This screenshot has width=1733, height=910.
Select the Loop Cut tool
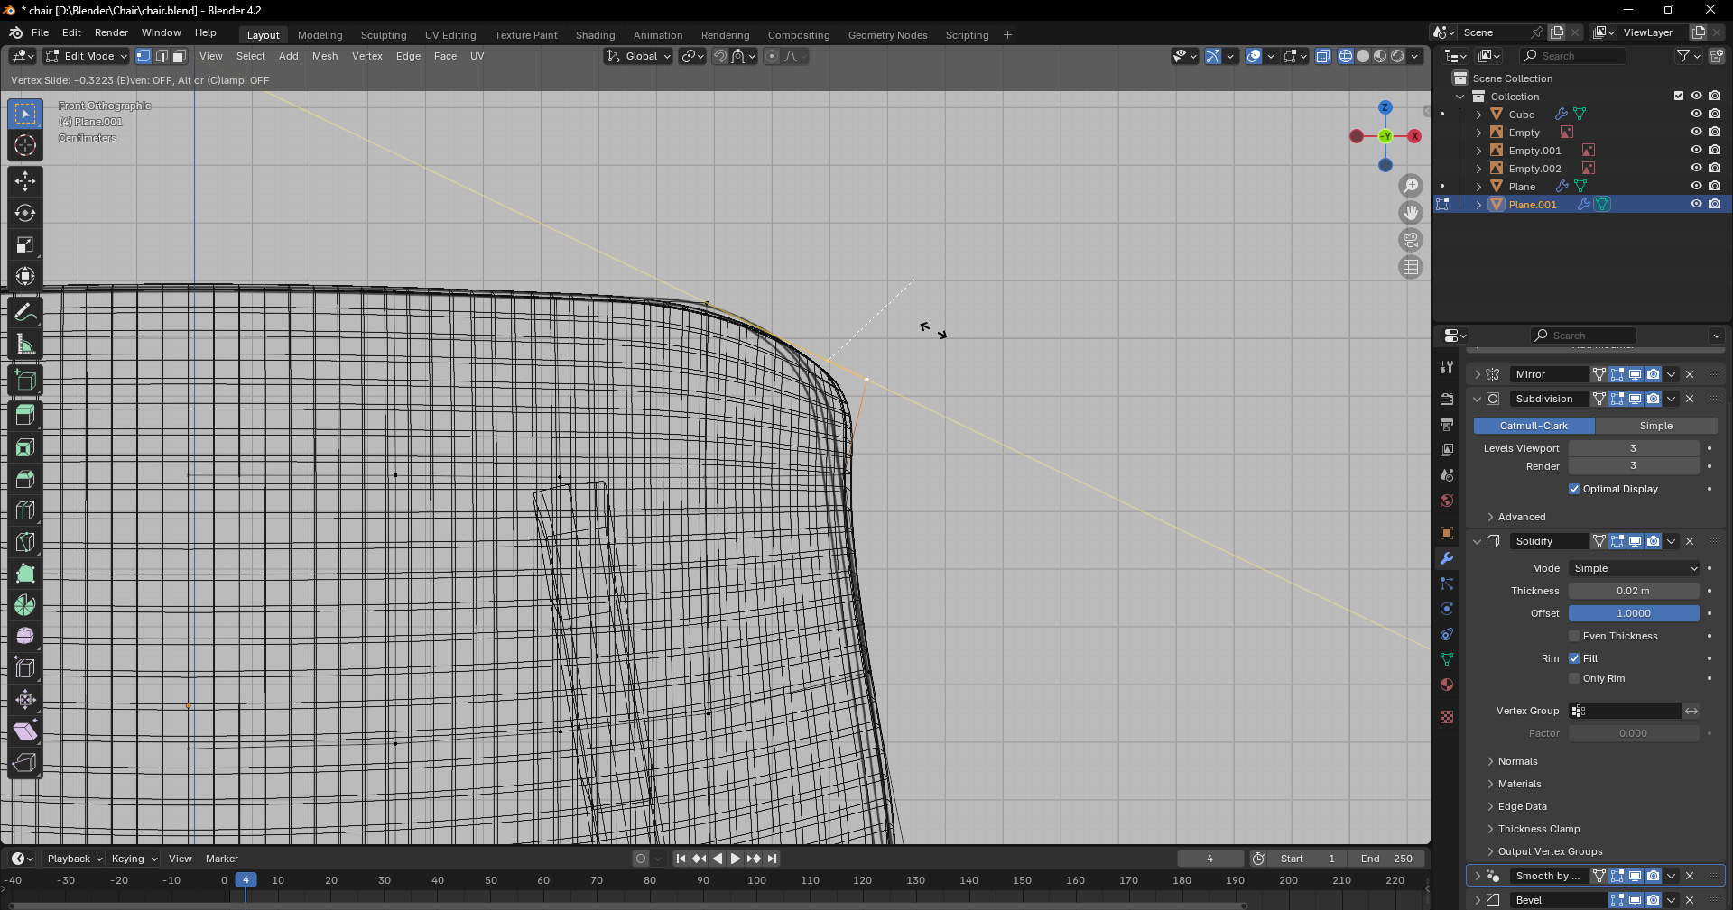pyautogui.click(x=25, y=510)
